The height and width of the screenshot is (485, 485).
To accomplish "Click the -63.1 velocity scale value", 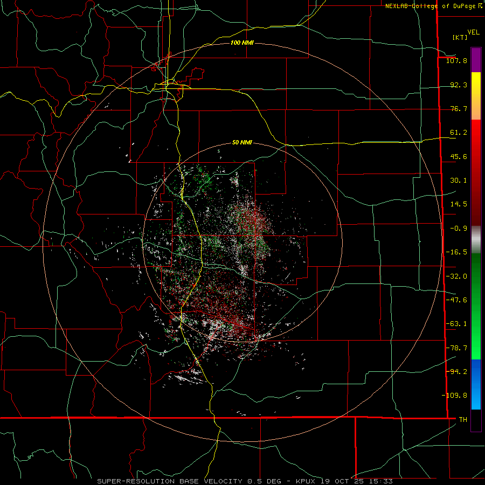I will pos(456,324).
